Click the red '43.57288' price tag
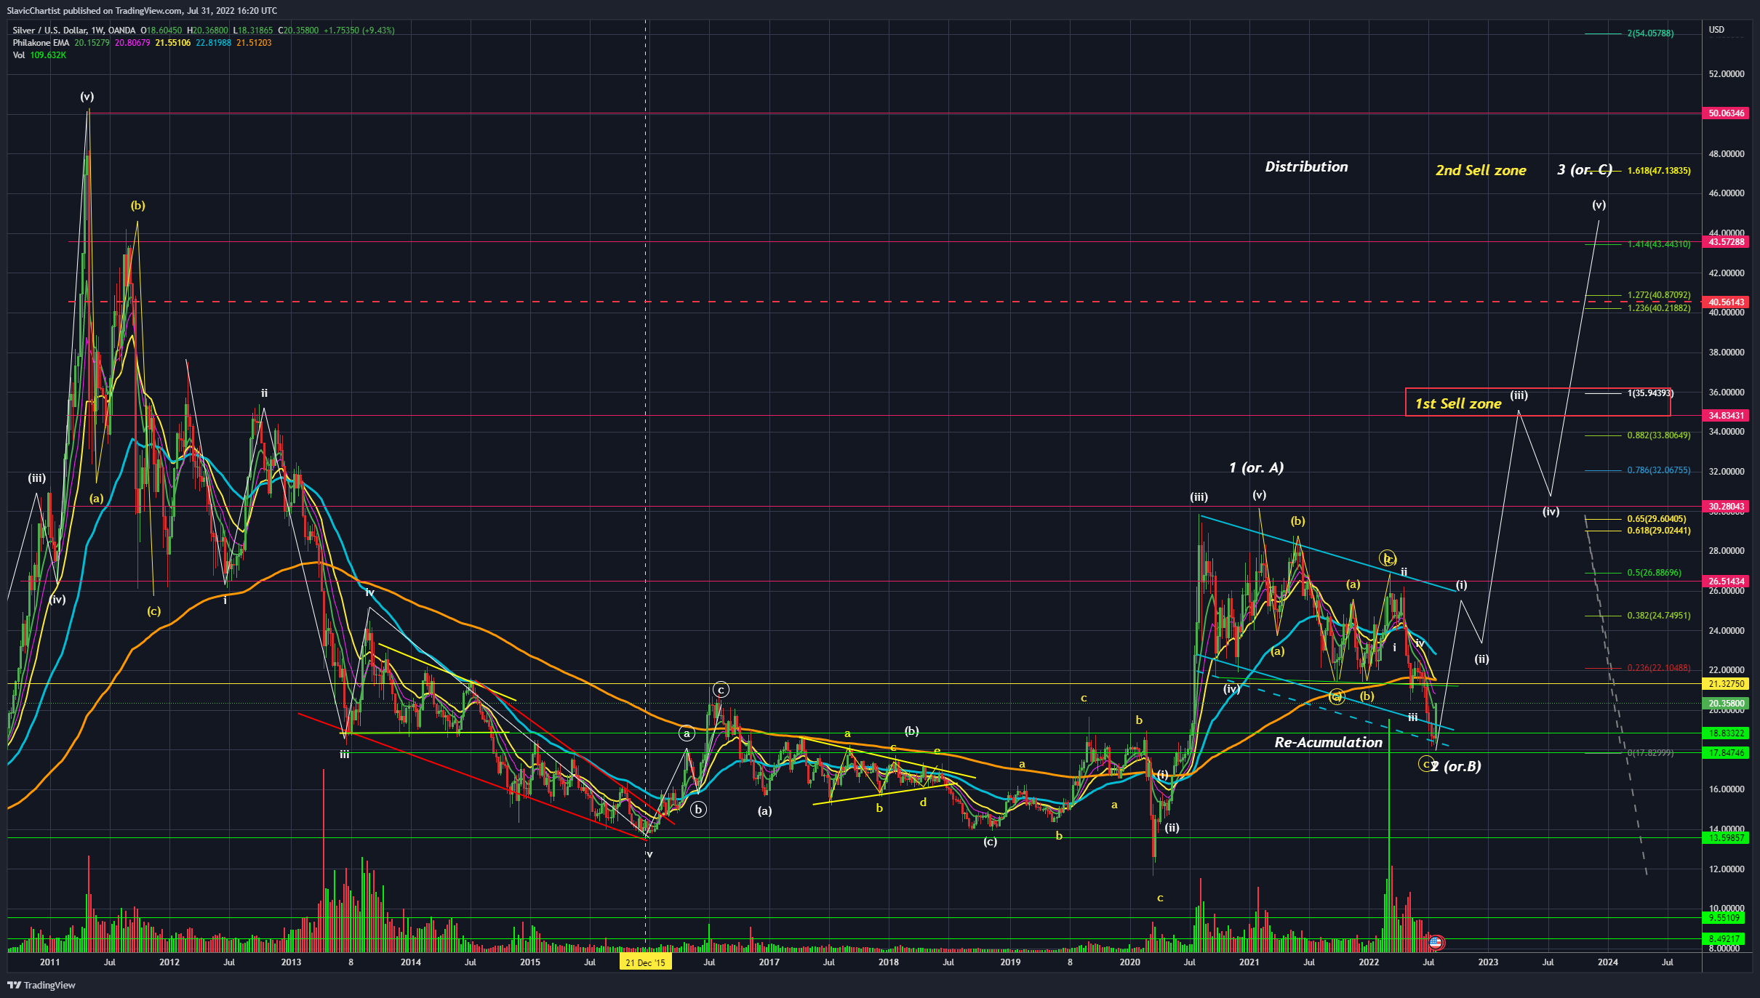The image size is (1760, 998). (x=1726, y=242)
